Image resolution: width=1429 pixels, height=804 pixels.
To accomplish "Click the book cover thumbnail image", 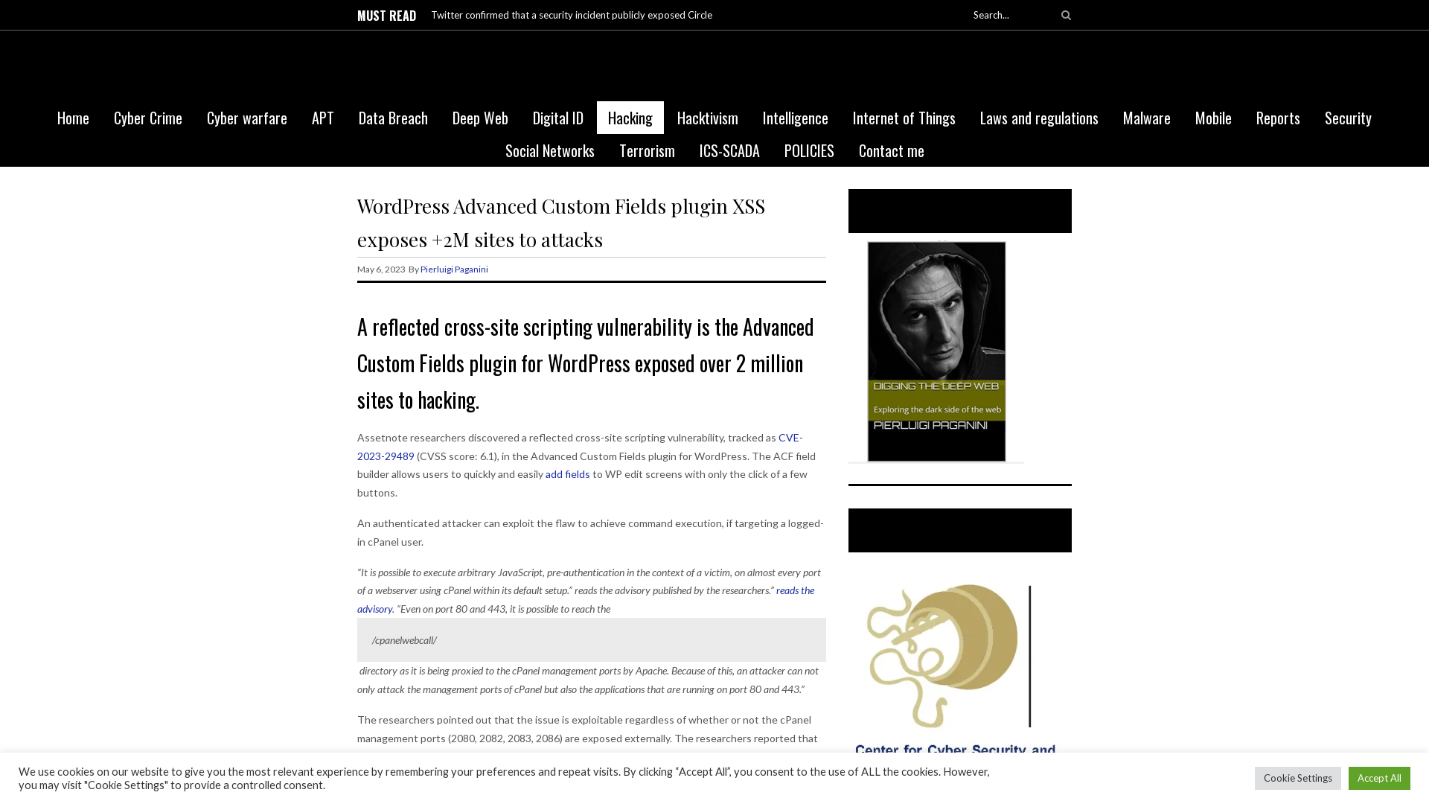I will point(936,351).
